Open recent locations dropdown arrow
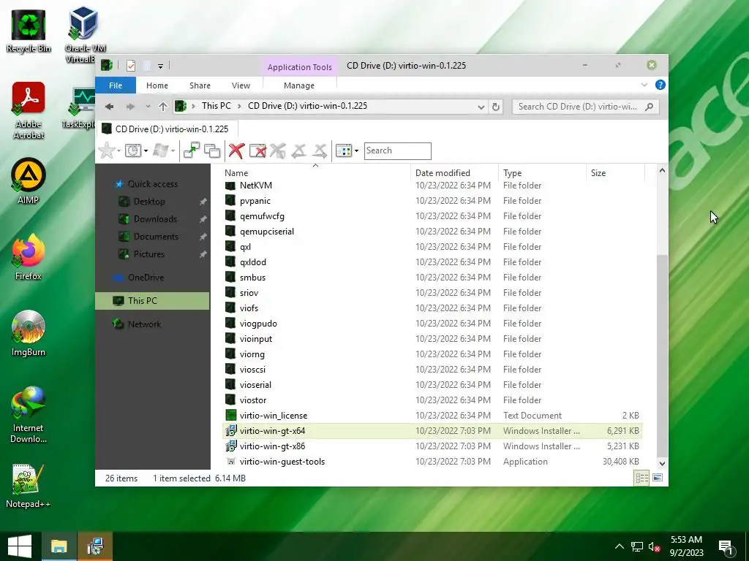 [148, 107]
